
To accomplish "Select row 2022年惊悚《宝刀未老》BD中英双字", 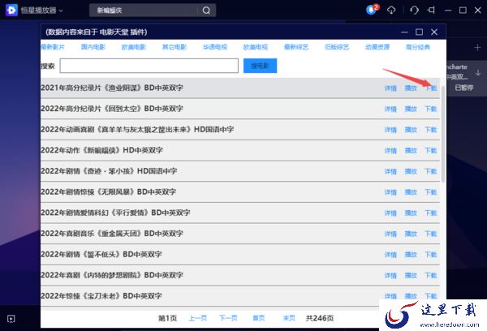I will [240, 296].
